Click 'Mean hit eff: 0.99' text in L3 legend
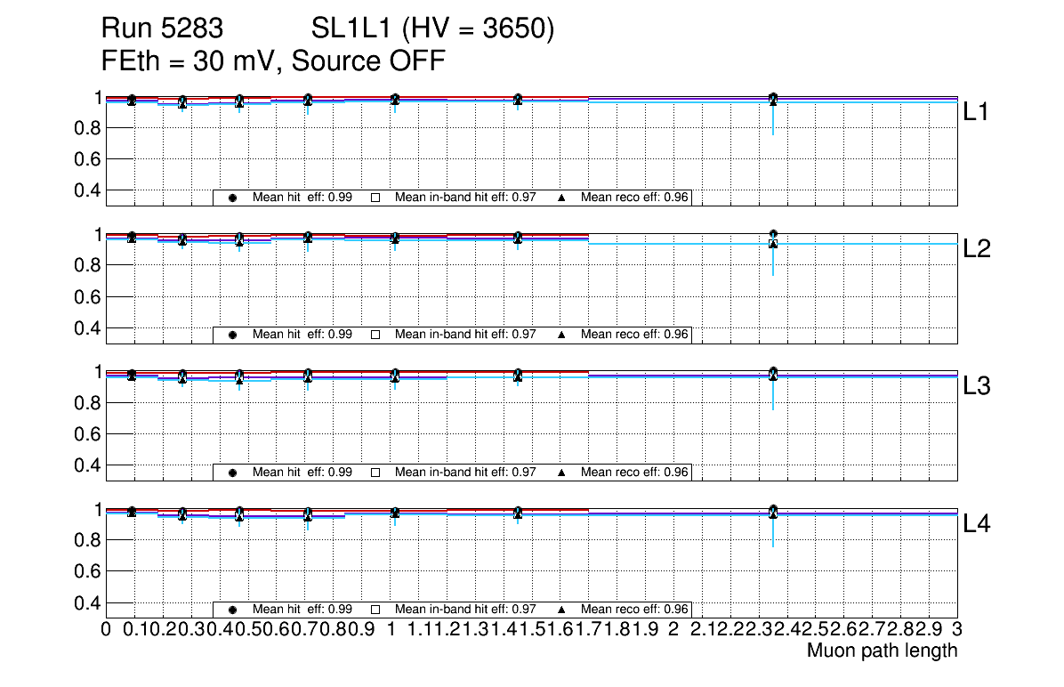Image resolution: width=1064 pixels, height=687 pixels. [x=302, y=473]
